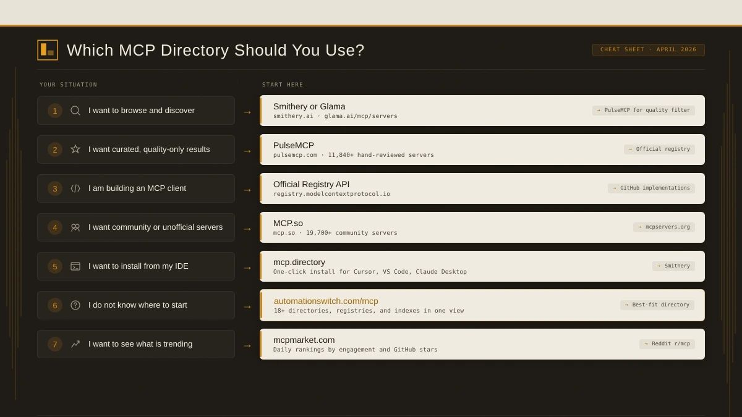Click the star icon beside curated results
Screen dimensions: 742x417
click(x=75, y=149)
